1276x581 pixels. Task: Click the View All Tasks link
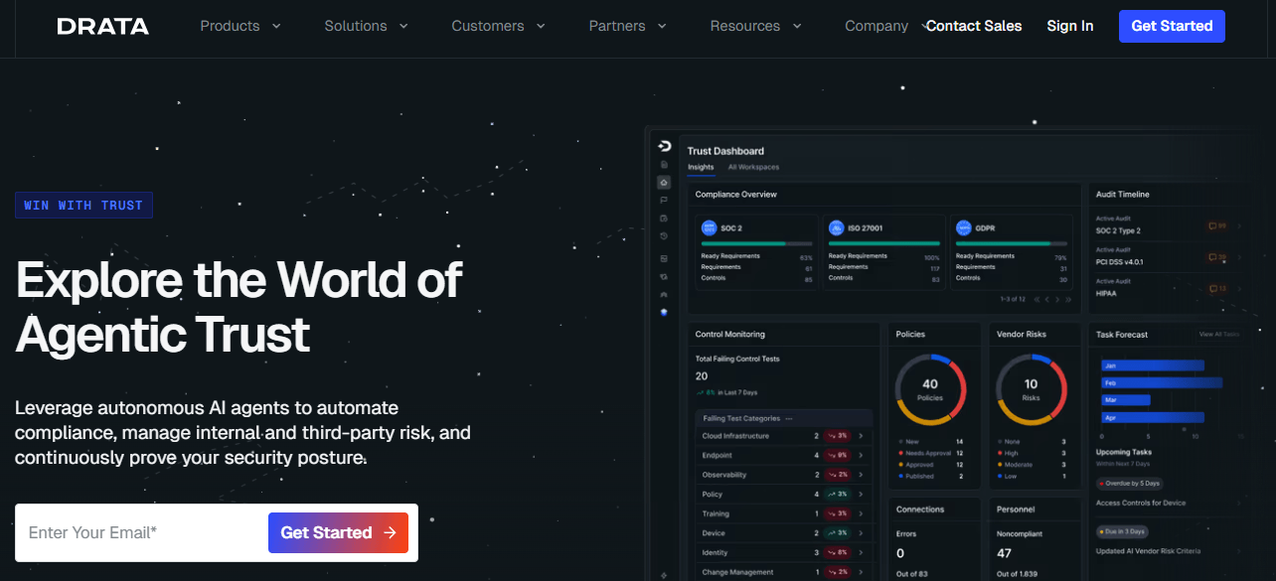point(1219,335)
